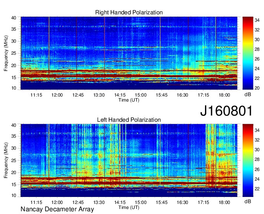Click "10" frequency tick on Right Handed plot

click(14, 88)
